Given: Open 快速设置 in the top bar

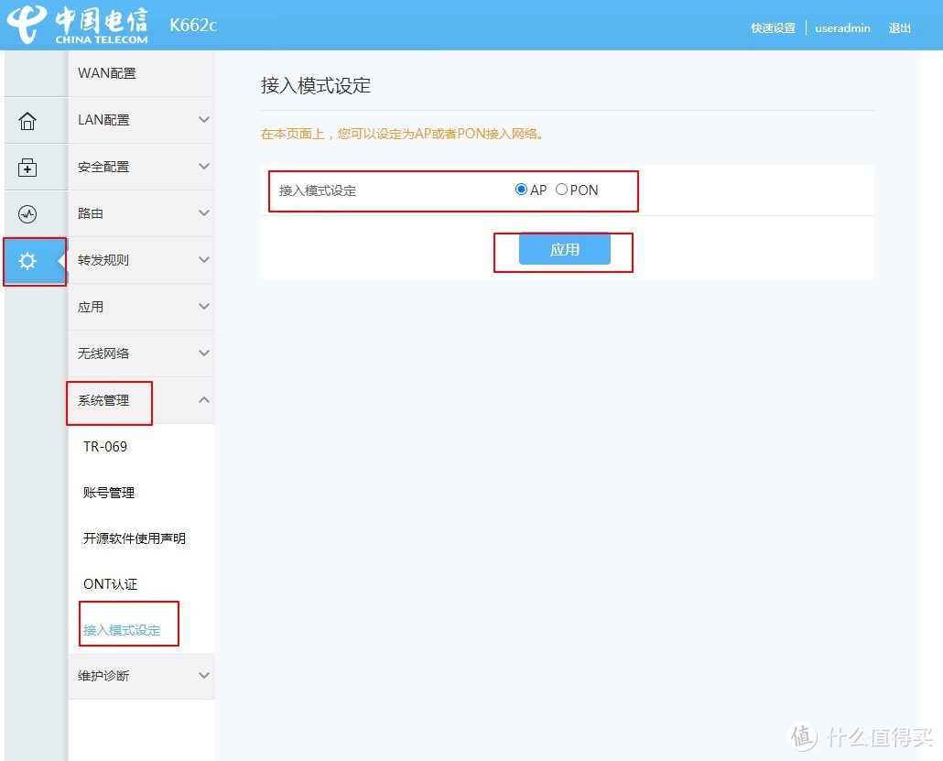Looking at the screenshot, I should coord(772,28).
